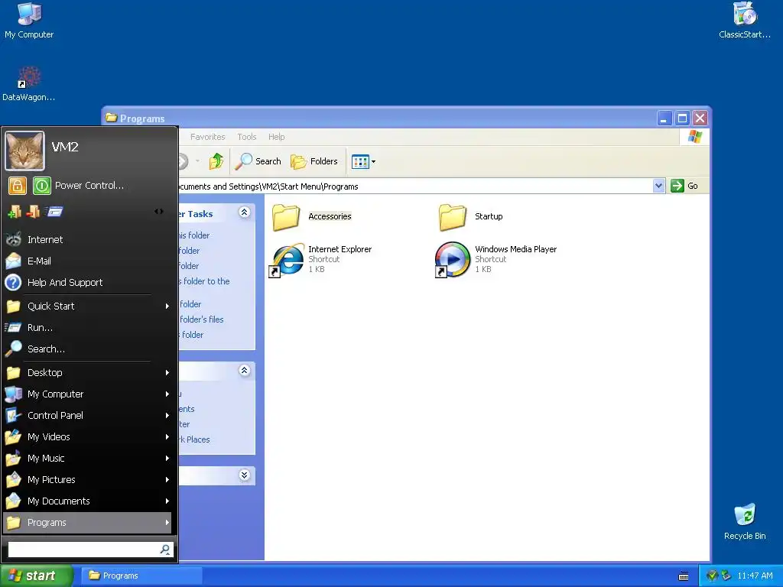Click the keyboard icon in taskbar
The height and width of the screenshot is (587, 783).
click(x=684, y=577)
